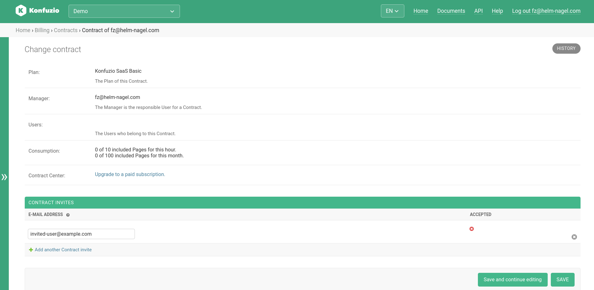This screenshot has height=290, width=594.
Task: Open the API navigation link
Action: [478, 11]
